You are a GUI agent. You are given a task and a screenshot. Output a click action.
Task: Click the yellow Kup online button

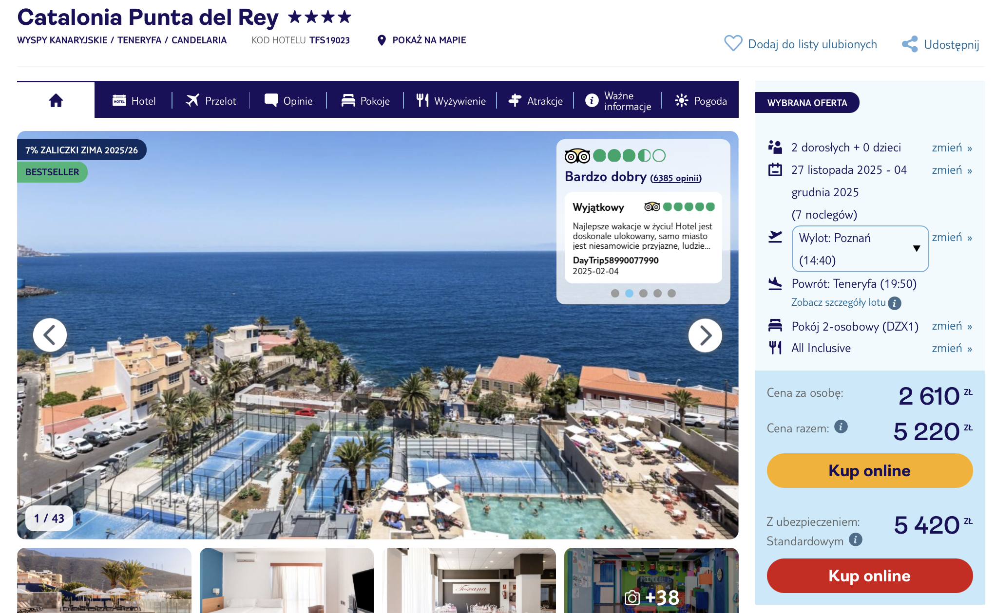[869, 470]
